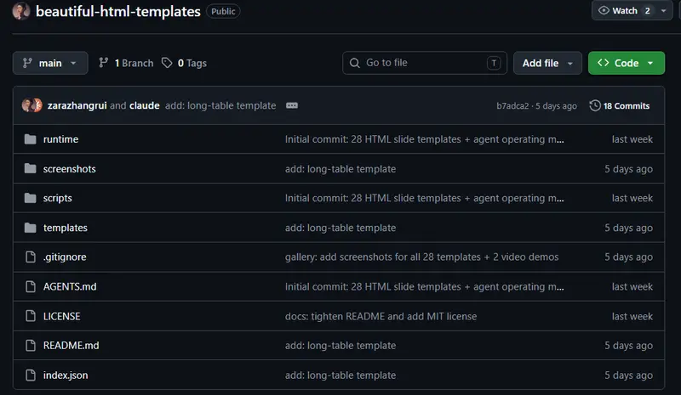Image resolution: width=681 pixels, height=395 pixels.
Task: Click the screenshots folder icon
Action: pyautogui.click(x=30, y=169)
